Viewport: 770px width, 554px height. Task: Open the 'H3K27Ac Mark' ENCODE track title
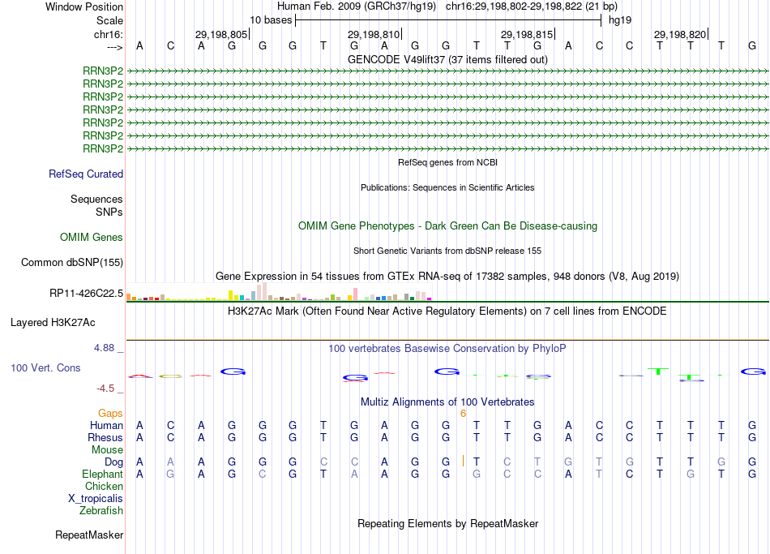[x=447, y=311]
